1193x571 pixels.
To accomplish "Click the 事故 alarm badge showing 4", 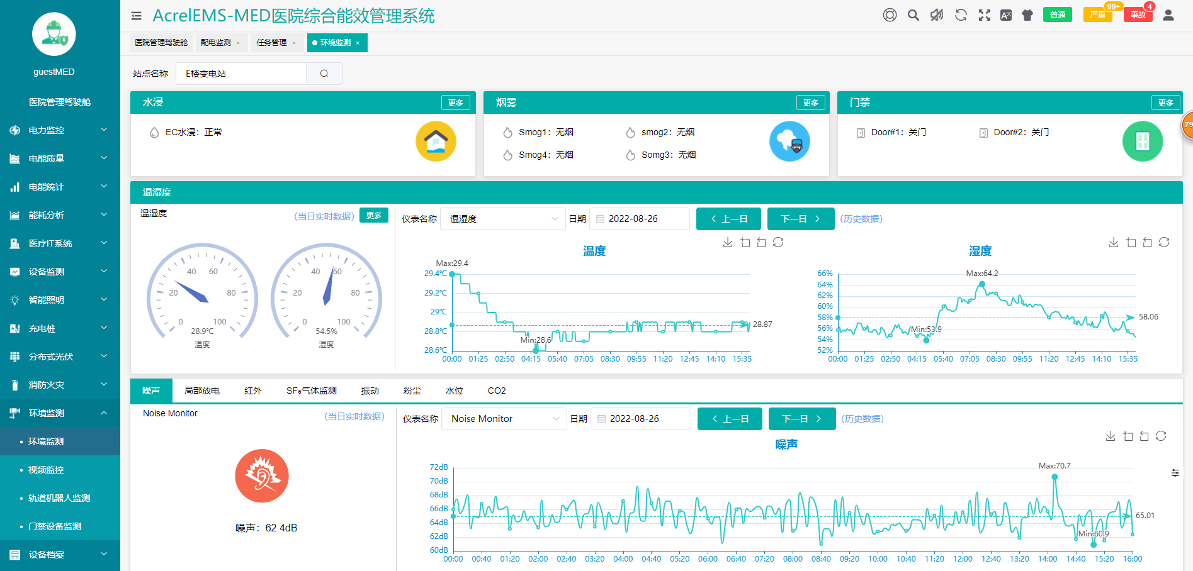I will tap(1138, 14).
